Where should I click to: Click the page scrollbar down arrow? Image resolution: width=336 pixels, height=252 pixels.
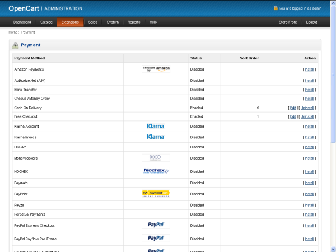coord(333,249)
